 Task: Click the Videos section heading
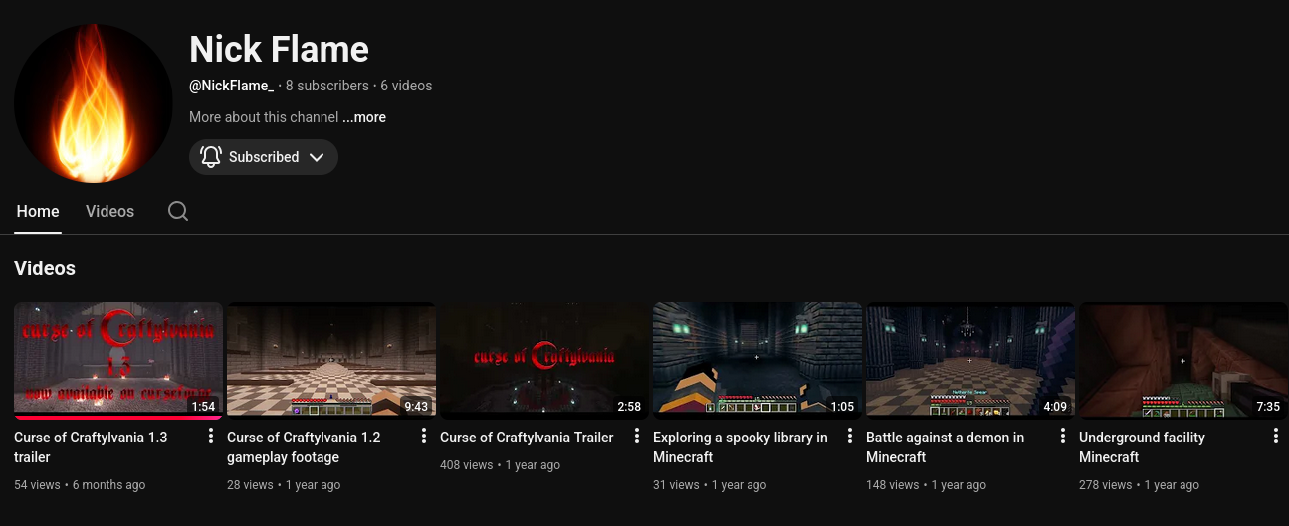[x=45, y=268]
